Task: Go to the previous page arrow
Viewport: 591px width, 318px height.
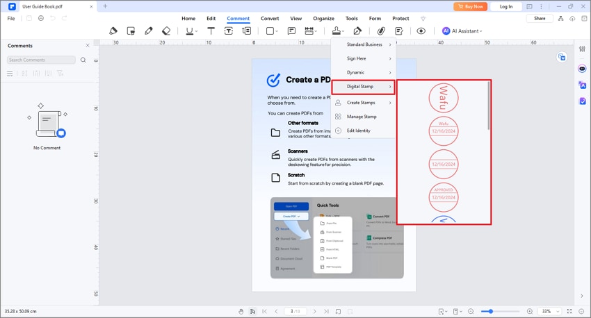Action: 276,311
